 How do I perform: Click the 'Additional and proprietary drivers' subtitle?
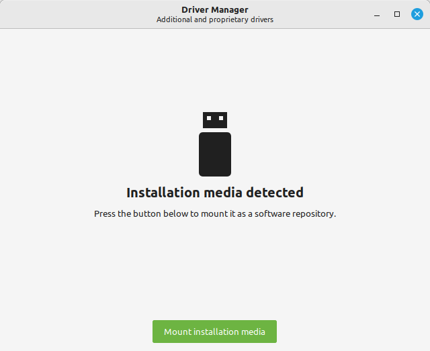[214, 19]
